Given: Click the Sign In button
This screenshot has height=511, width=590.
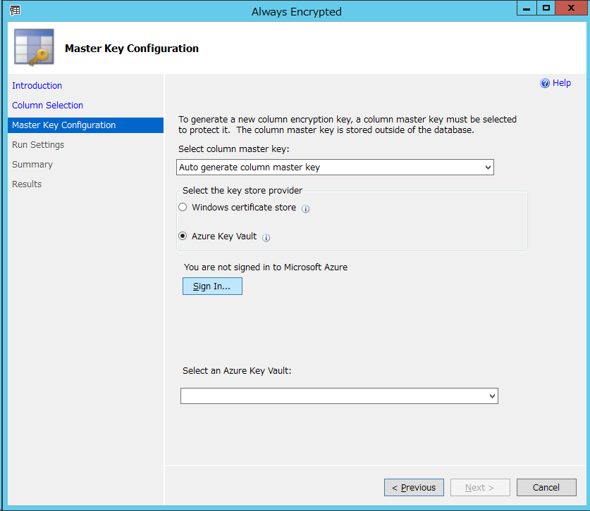Looking at the screenshot, I should tap(212, 286).
